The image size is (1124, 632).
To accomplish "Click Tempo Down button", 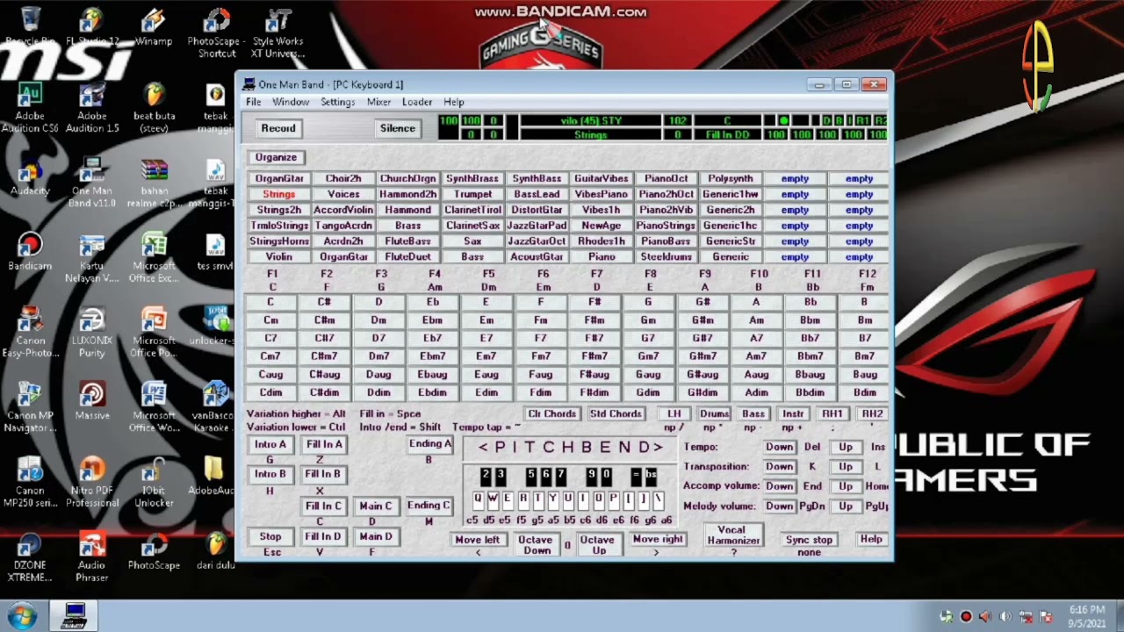I will [779, 447].
